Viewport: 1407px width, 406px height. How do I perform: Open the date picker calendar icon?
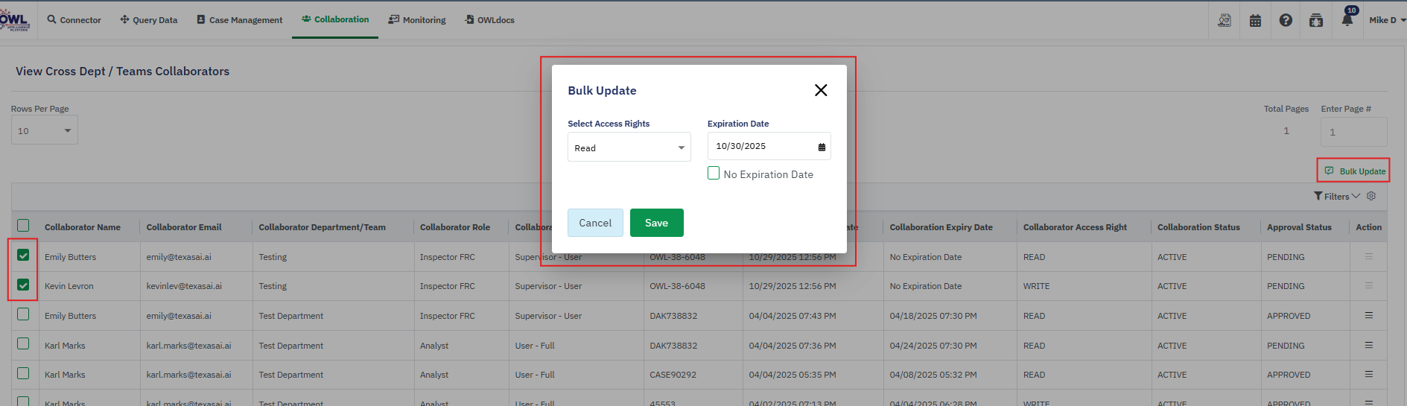822,147
